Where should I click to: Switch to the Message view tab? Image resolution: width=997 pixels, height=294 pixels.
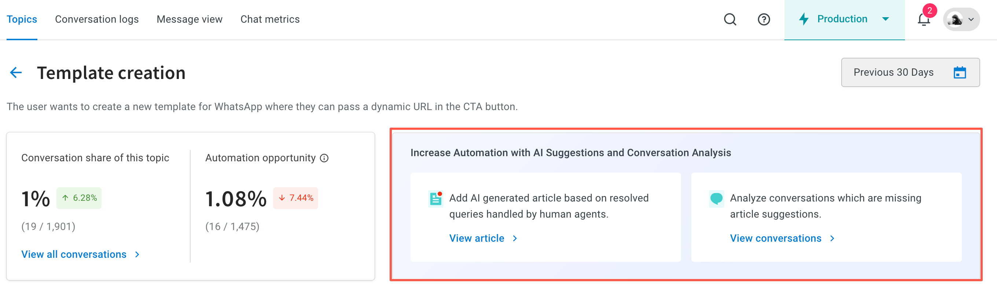(x=190, y=19)
